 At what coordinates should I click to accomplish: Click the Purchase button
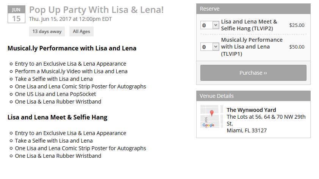point(253,73)
